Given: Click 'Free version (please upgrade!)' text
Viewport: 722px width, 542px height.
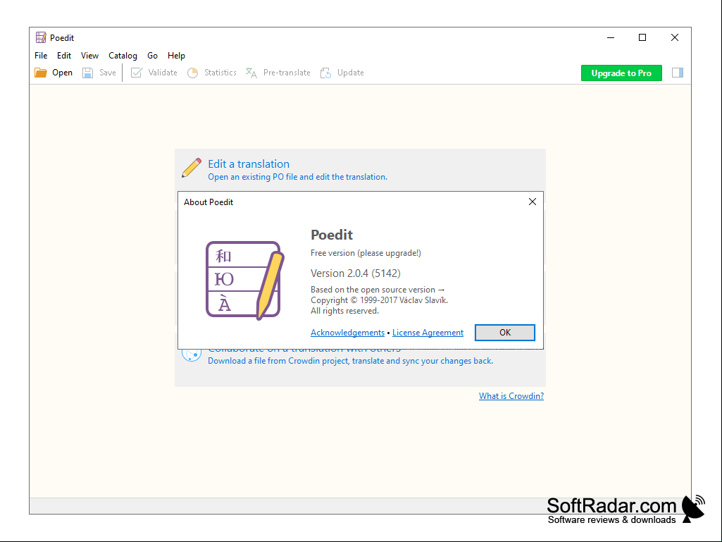Looking at the screenshot, I should (x=366, y=253).
